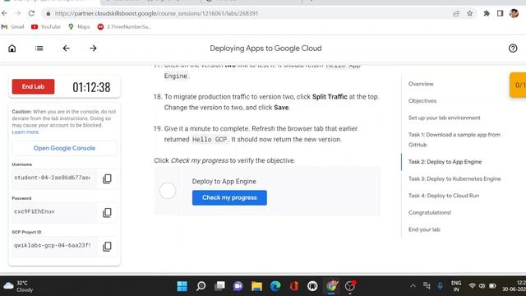Open Wi-Fi network settings in tray
Viewport: 526px width, 296px height.
click(472, 286)
